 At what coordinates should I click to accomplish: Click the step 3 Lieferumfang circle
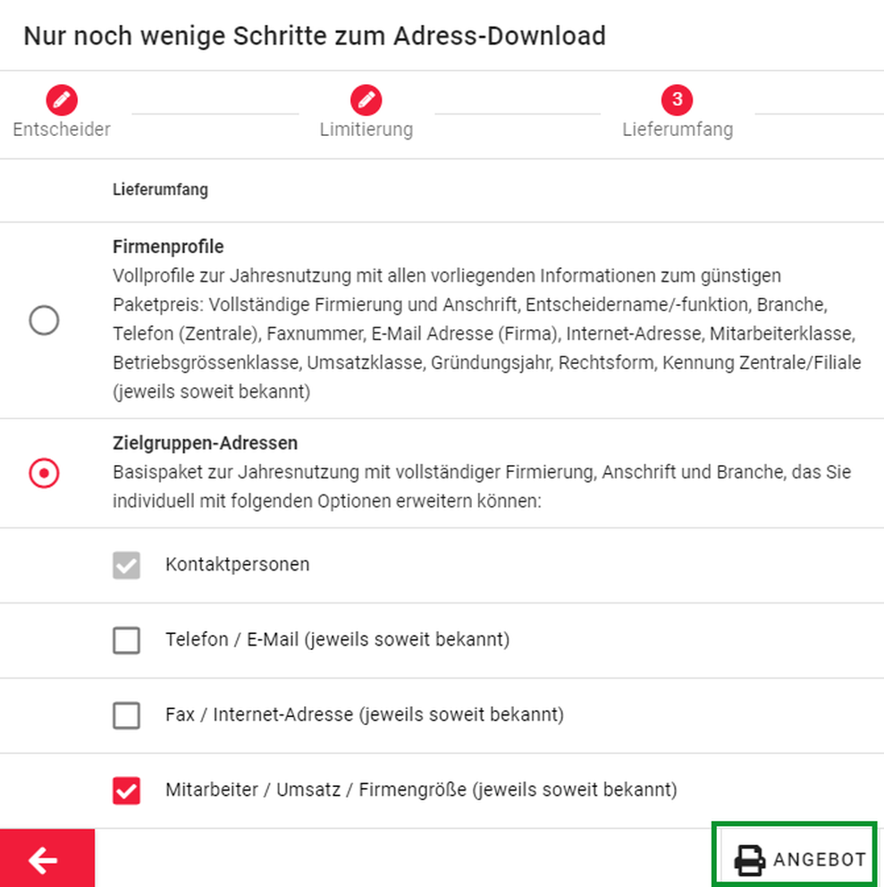(x=677, y=100)
